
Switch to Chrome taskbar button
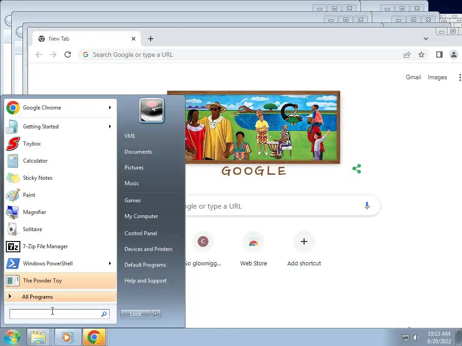[94, 337]
